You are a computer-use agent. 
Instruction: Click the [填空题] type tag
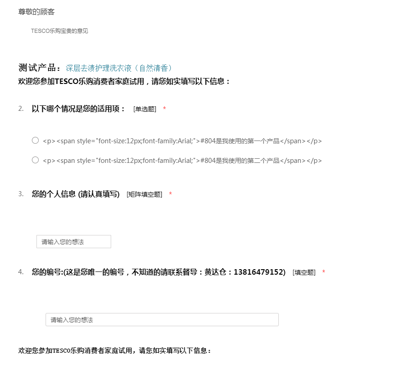(304, 272)
